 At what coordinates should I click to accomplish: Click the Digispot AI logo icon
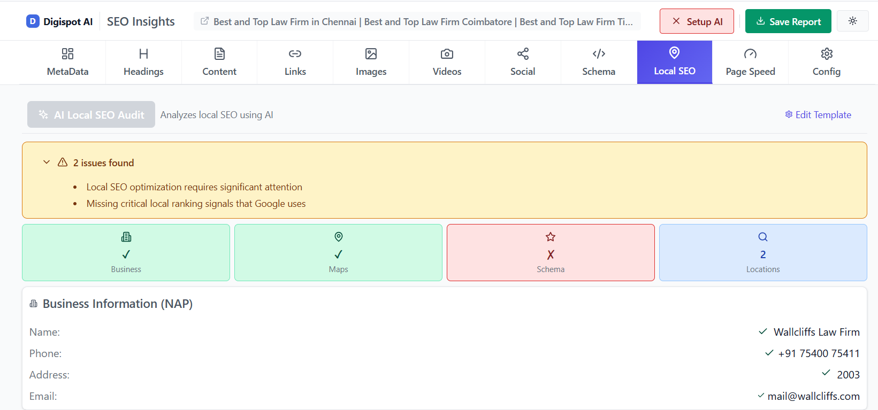[33, 21]
